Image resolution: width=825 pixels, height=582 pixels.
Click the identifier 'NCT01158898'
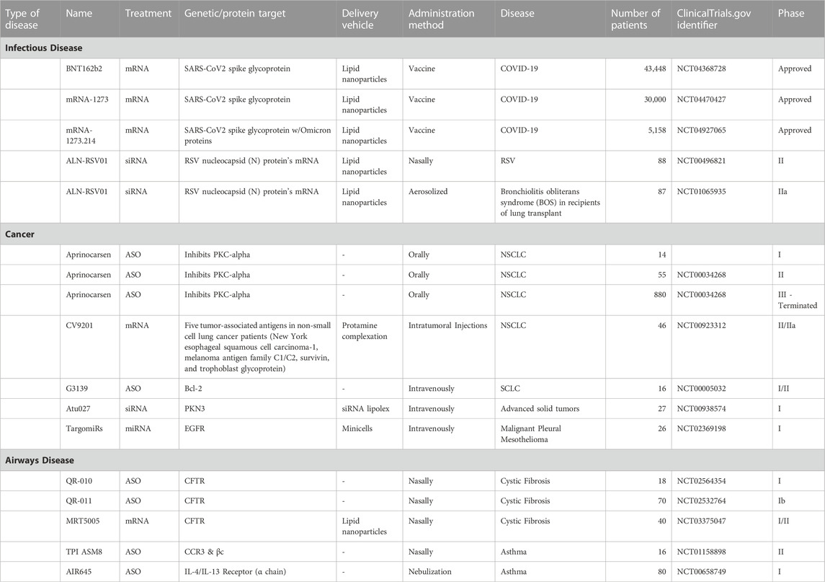point(701,552)
